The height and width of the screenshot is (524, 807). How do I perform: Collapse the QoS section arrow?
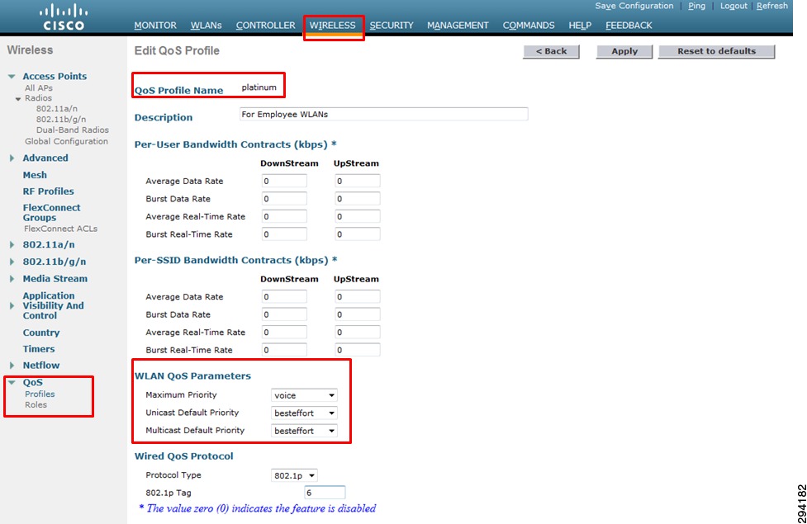click(x=12, y=383)
